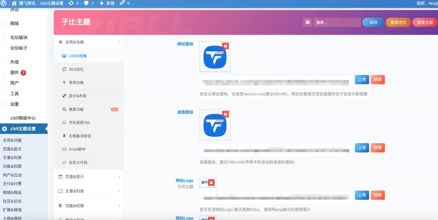The height and width of the screenshot is (220, 438).
Task: Click the gear icon of zibll主题设置
Action: pos(4,129)
